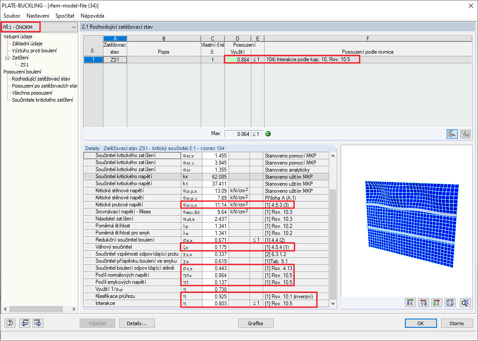Switch to isometric cube view
The height and width of the screenshot is (341, 478).
pos(450,303)
